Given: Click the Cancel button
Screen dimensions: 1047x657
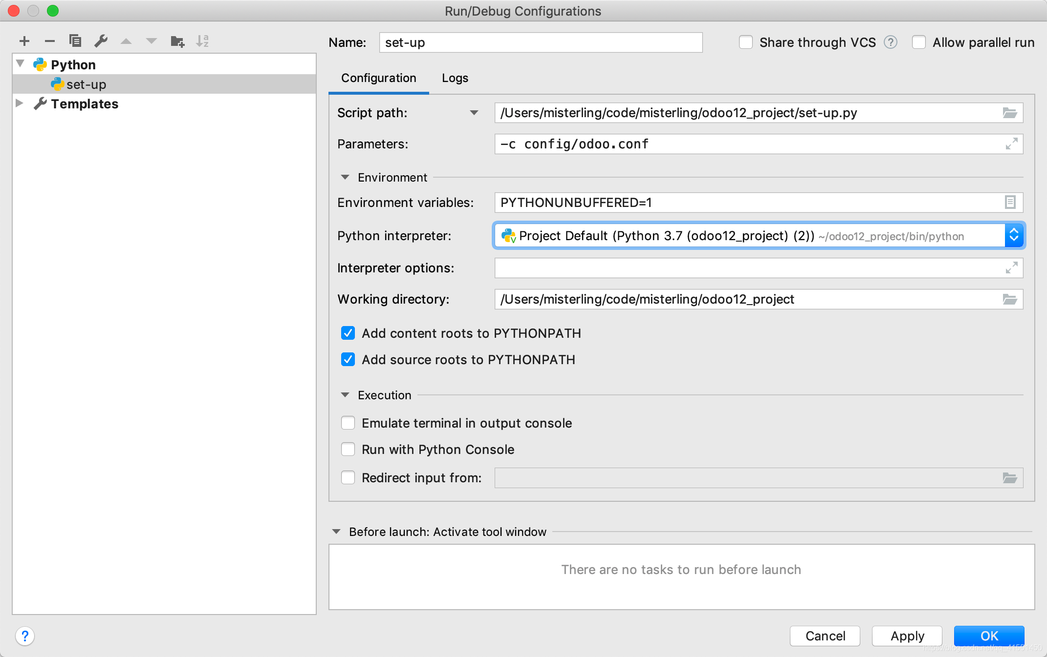Looking at the screenshot, I should pyautogui.click(x=825, y=636).
